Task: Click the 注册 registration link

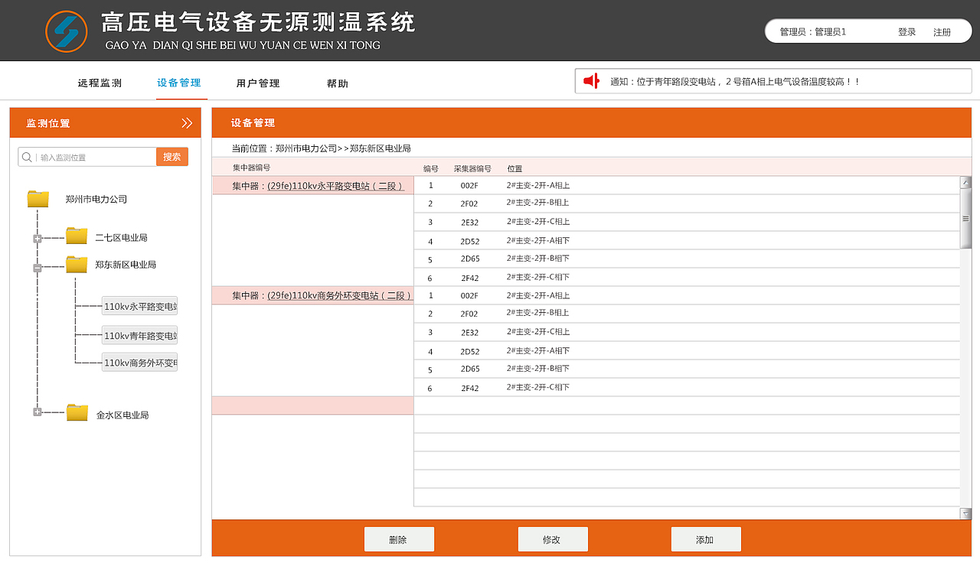Action: (942, 31)
